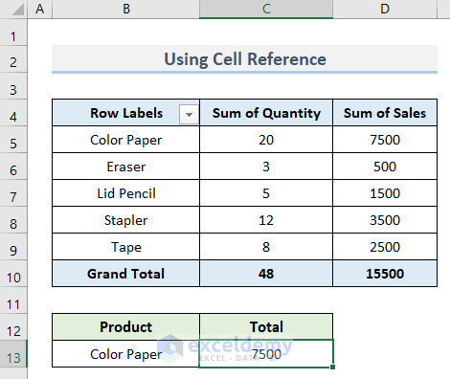This screenshot has height=379, width=450.
Task: Select the Tape sales value 2500
Action: click(385, 247)
